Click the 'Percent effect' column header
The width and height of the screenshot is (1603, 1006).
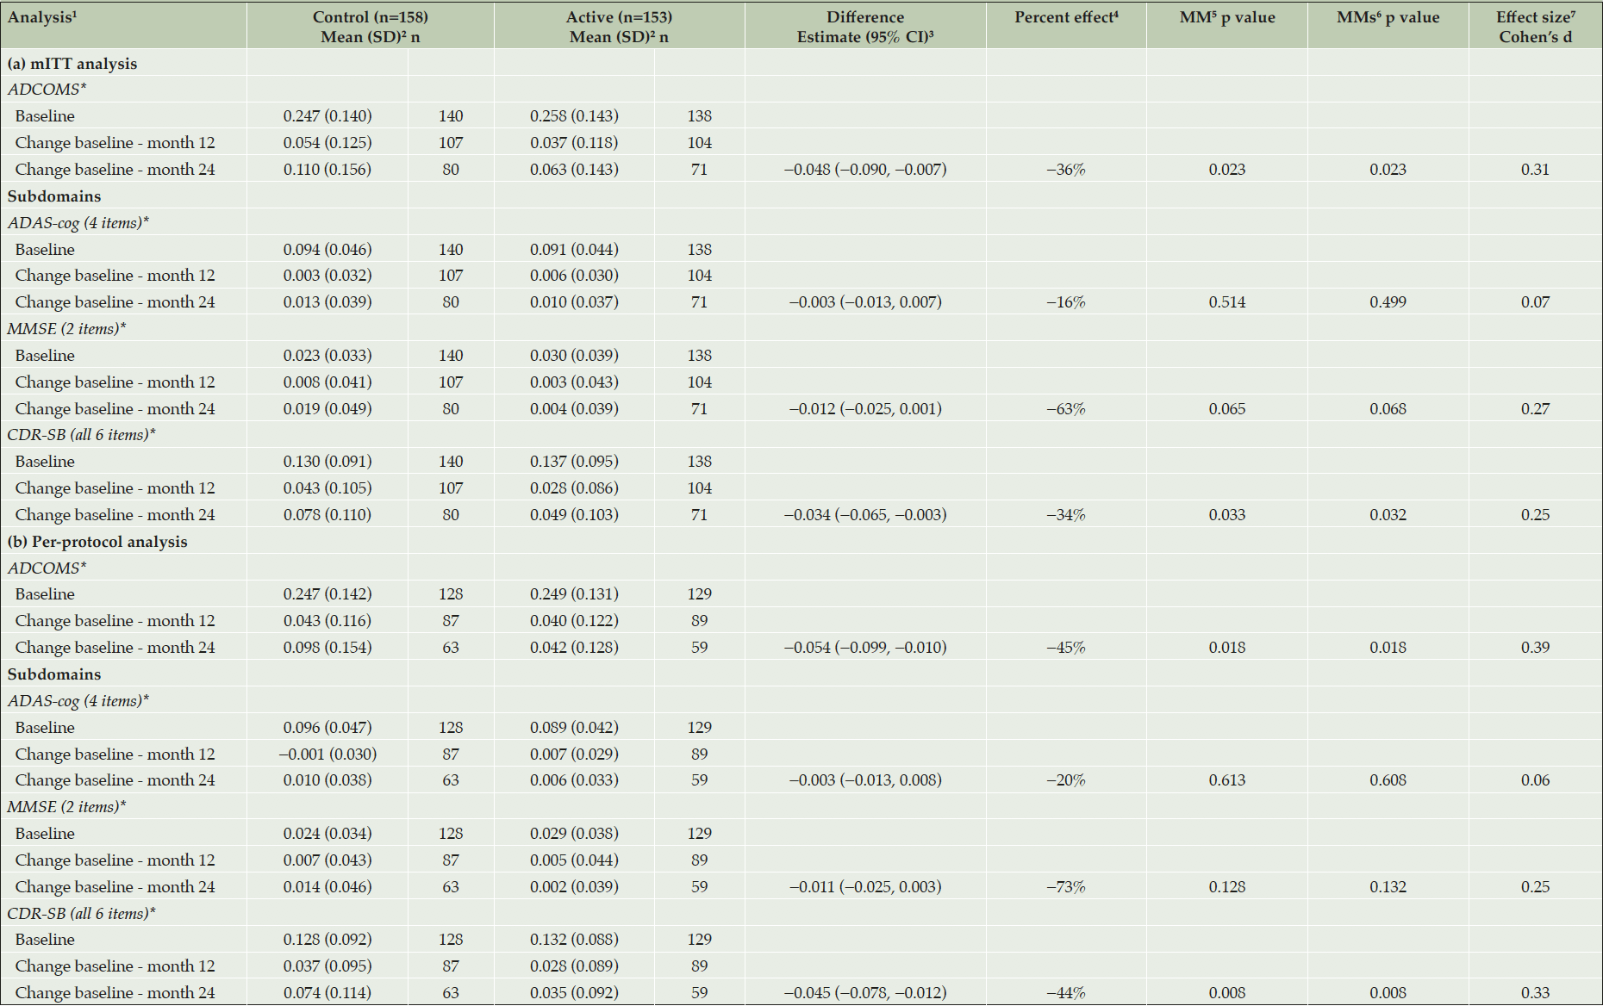1066,17
